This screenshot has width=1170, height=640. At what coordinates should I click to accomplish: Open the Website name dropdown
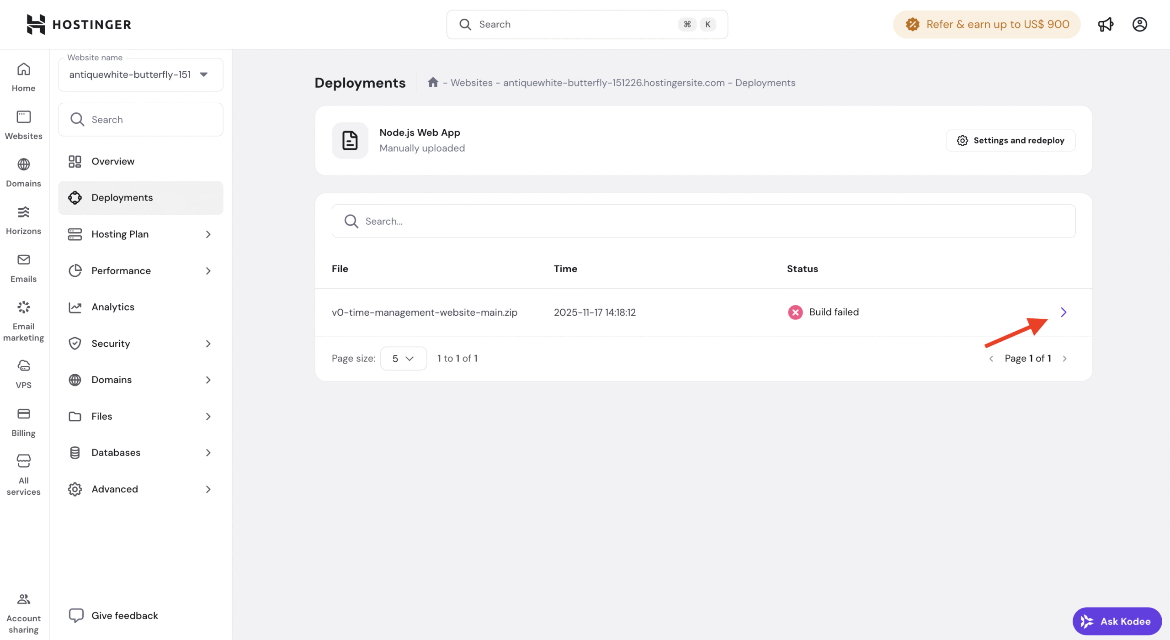(140, 74)
